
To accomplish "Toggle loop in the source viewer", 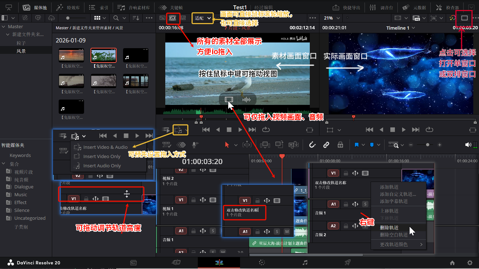I will (x=266, y=130).
